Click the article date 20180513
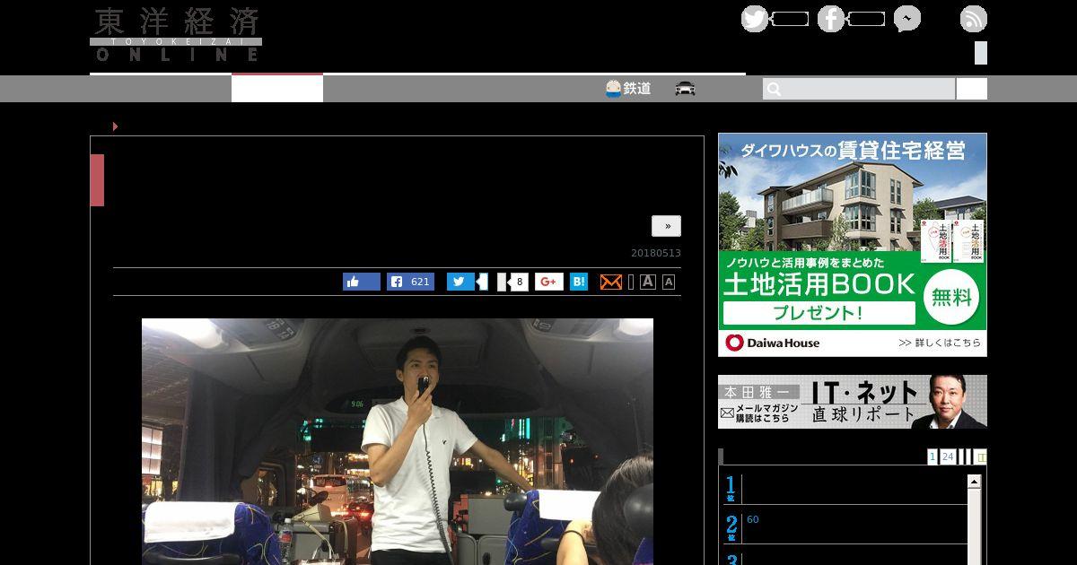Viewport: 1077px width, 565px height. pos(656,253)
